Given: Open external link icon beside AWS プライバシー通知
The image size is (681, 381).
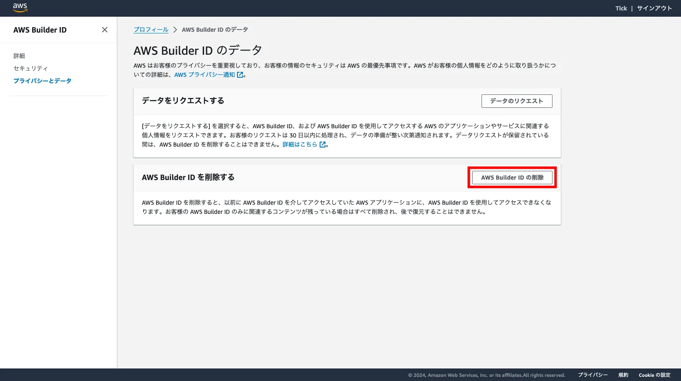Looking at the screenshot, I should click(x=240, y=75).
